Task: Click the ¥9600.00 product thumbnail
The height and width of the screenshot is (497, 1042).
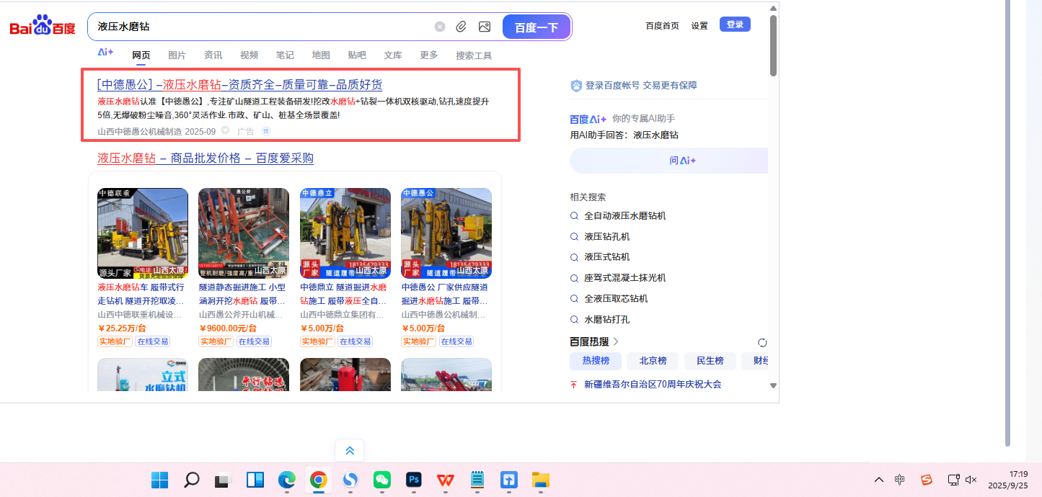Action: [x=244, y=233]
